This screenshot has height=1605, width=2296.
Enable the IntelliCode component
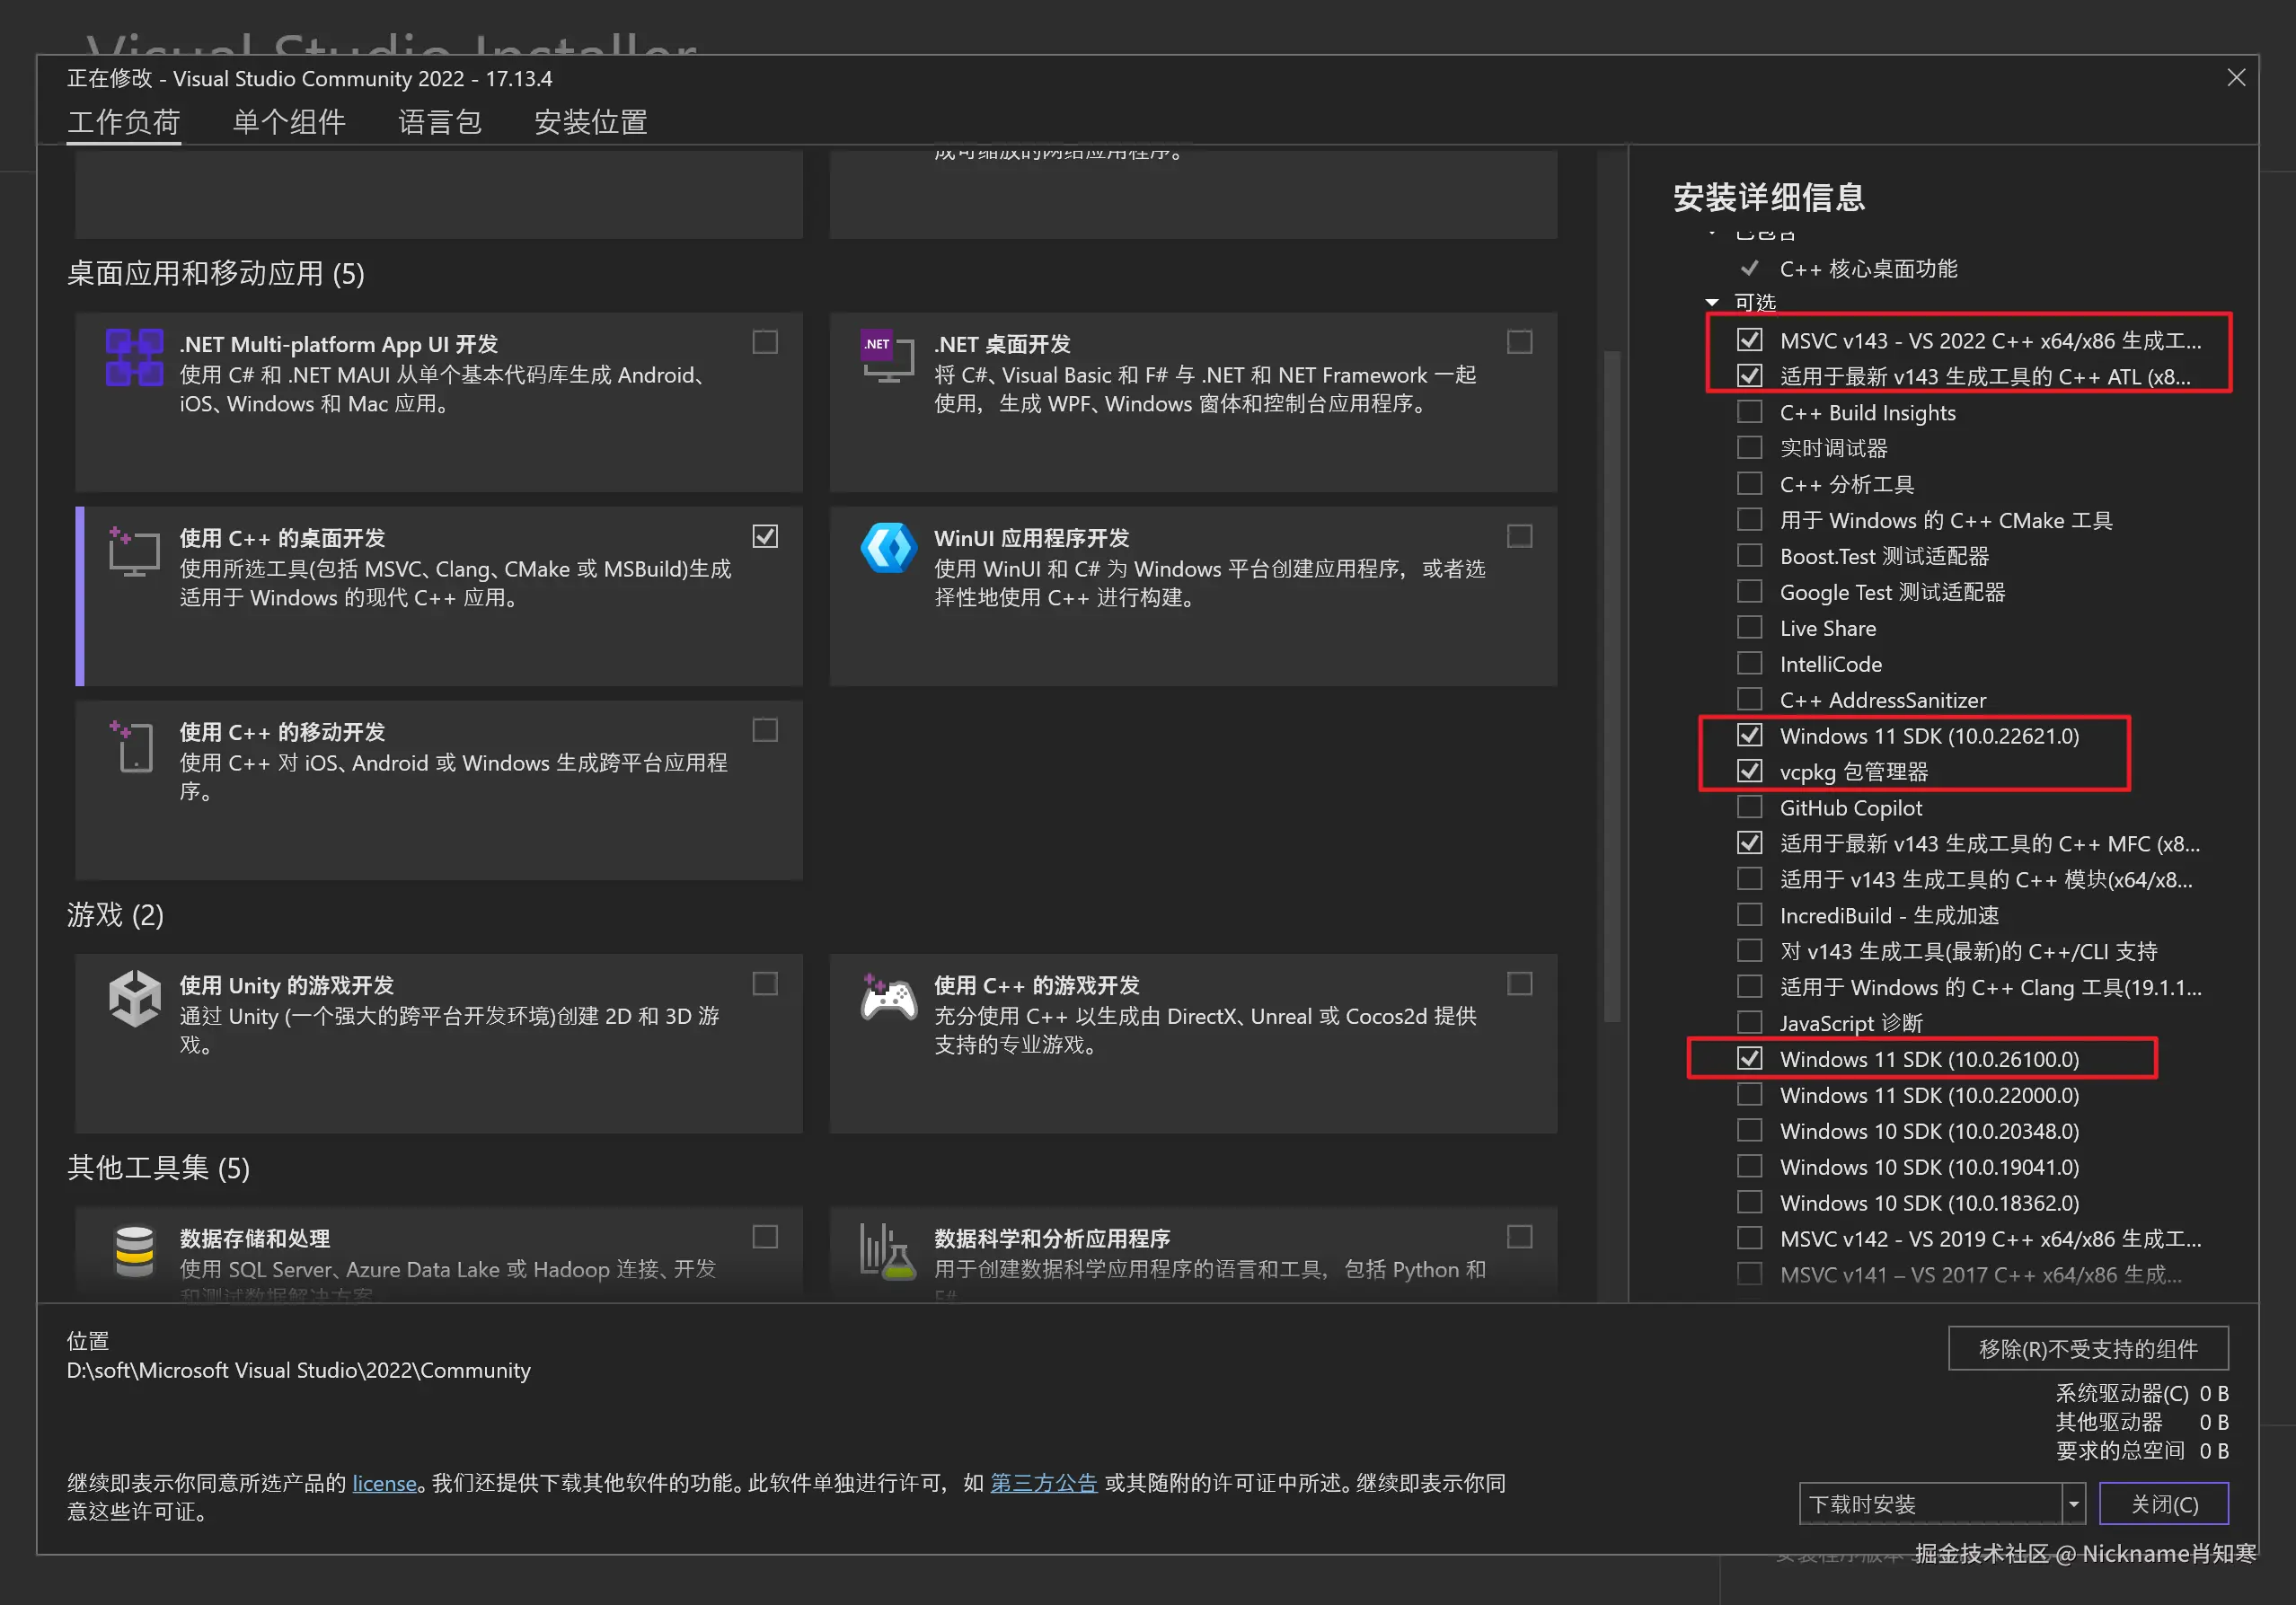(1749, 663)
